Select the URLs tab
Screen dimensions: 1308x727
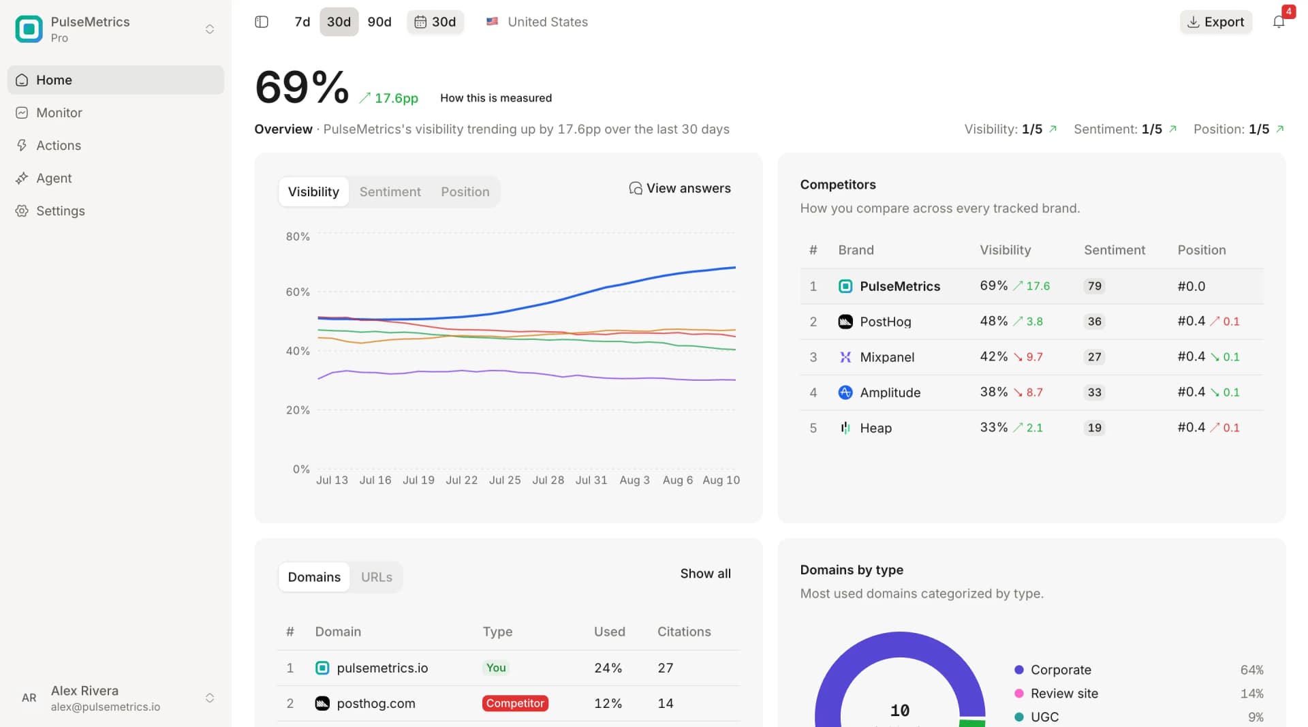click(377, 577)
